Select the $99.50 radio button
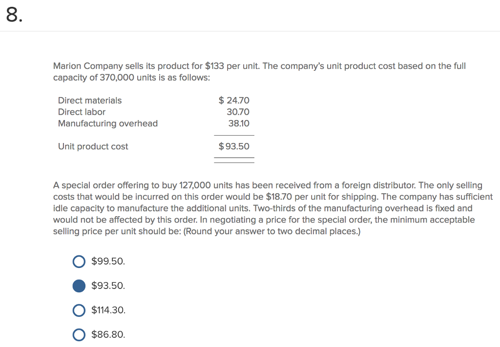 tap(79, 262)
